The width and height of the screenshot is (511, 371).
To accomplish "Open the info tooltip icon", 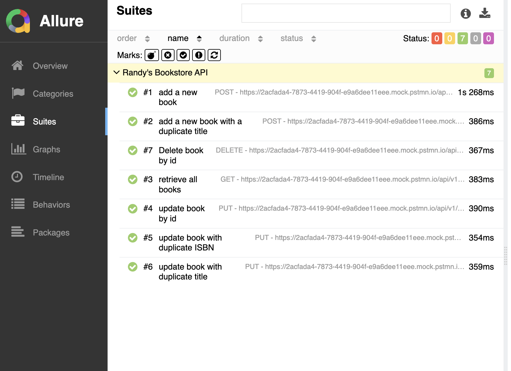I will point(466,13).
